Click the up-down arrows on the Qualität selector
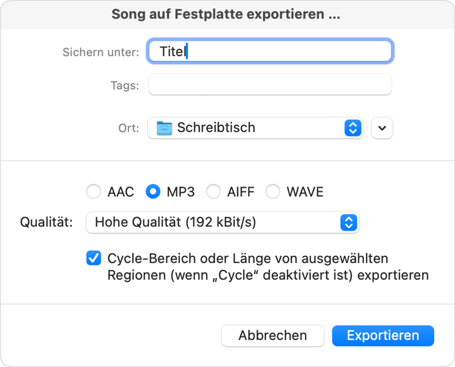 click(348, 223)
